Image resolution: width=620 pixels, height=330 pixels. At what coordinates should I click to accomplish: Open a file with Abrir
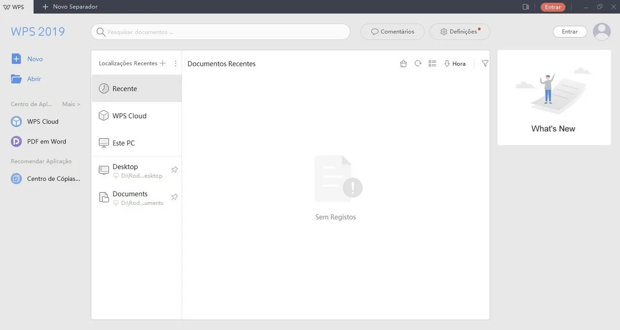pyautogui.click(x=26, y=79)
